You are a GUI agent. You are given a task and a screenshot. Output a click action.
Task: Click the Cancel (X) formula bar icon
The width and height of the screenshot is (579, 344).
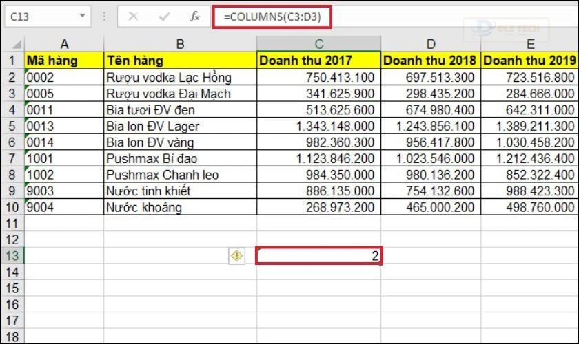pos(133,17)
